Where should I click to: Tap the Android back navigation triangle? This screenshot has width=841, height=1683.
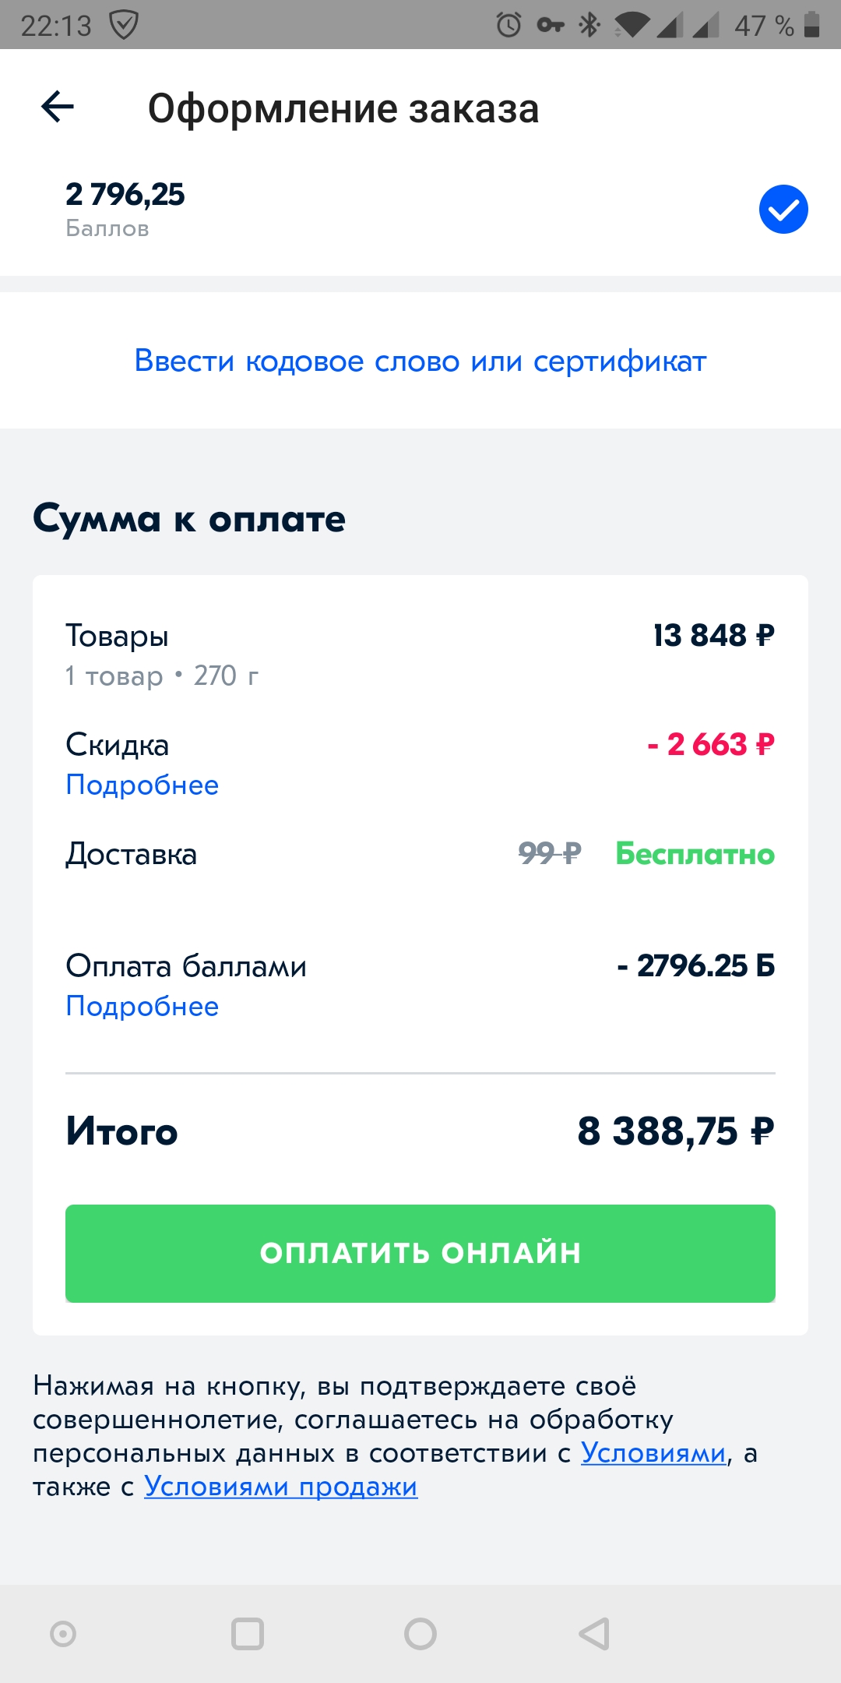[594, 1634]
